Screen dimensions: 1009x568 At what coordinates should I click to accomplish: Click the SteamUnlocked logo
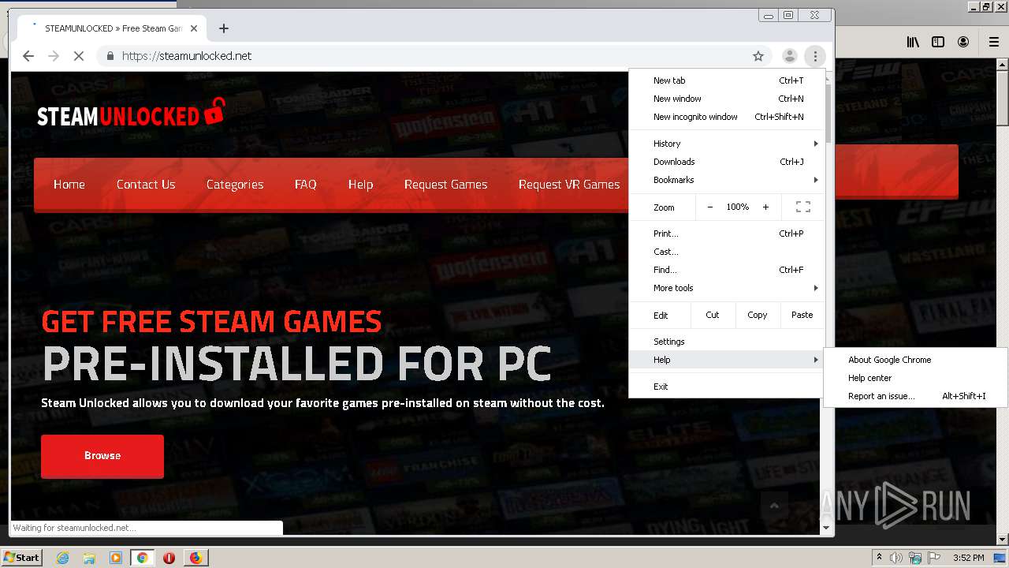(x=131, y=114)
